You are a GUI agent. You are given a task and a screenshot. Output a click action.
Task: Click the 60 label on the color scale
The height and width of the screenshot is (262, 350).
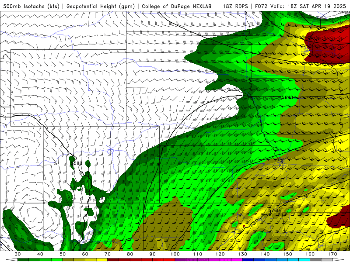click(x=85, y=254)
